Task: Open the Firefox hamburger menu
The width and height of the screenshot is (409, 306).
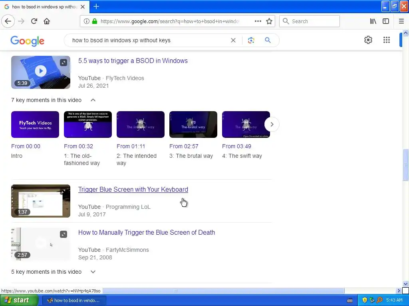Action: click(x=401, y=21)
